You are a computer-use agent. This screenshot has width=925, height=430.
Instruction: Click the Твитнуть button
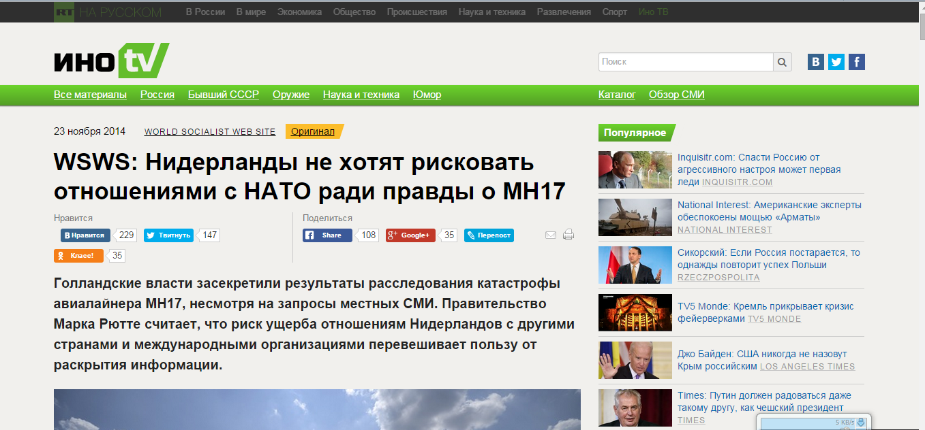point(168,235)
